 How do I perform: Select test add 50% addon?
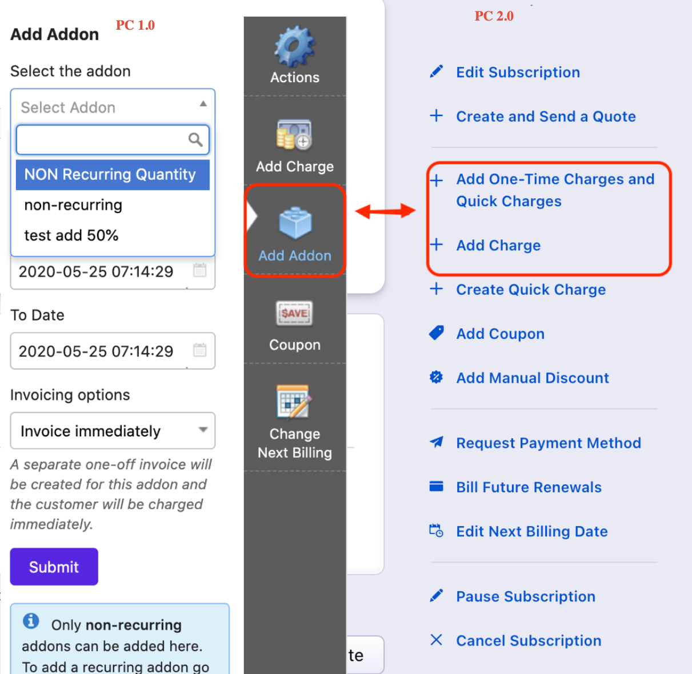click(x=71, y=235)
